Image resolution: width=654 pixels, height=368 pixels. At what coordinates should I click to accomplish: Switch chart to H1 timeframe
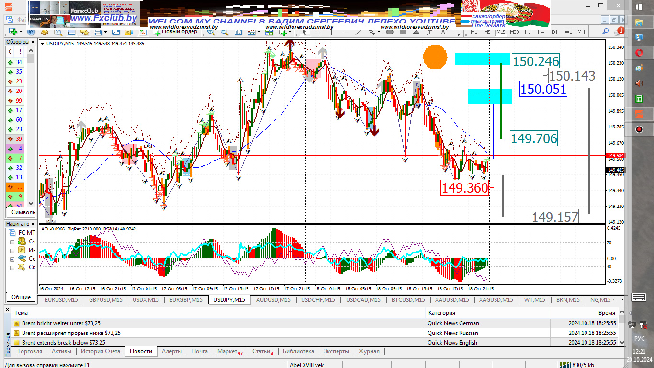[528, 32]
